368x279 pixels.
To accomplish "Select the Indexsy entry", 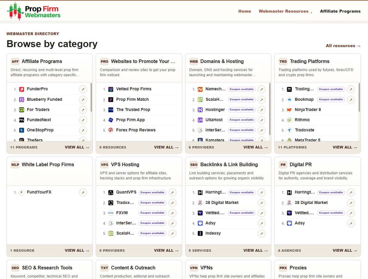I will (x=213, y=233).
